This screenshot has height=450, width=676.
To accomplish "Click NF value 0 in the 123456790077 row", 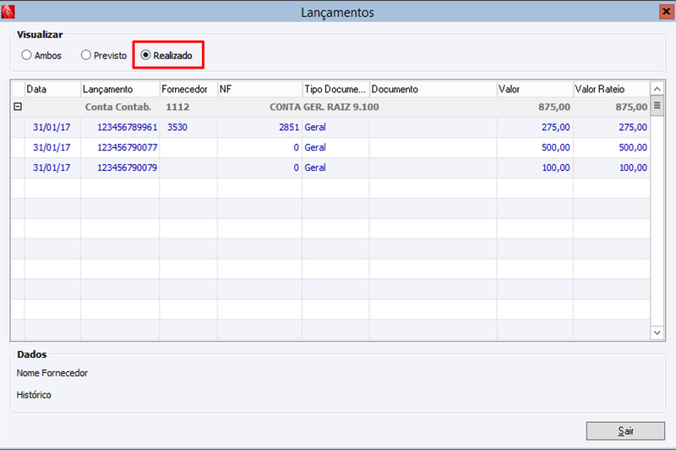I will 297,147.
